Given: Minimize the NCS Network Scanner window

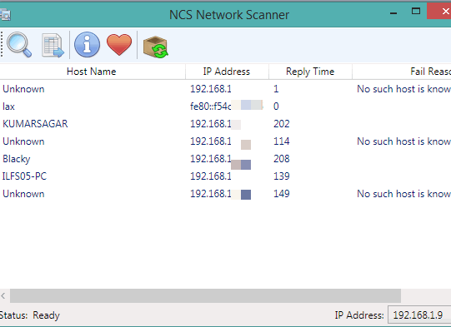Looking at the screenshot, I should click(x=393, y=13).
